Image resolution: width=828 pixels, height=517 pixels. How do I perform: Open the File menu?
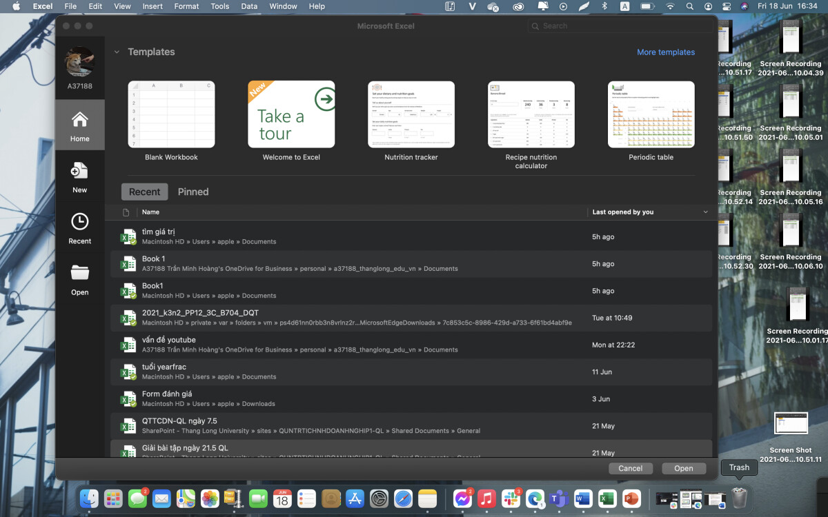[70, 6]
